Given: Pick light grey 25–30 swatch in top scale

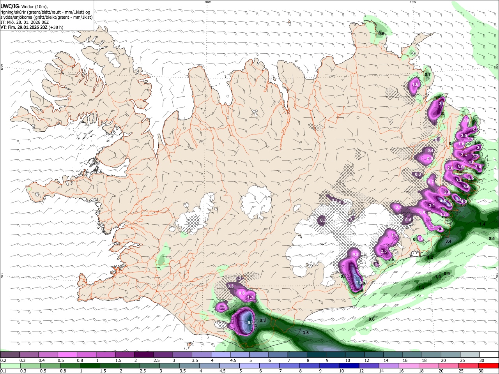Looking at the screenshot, I should 470,355.
